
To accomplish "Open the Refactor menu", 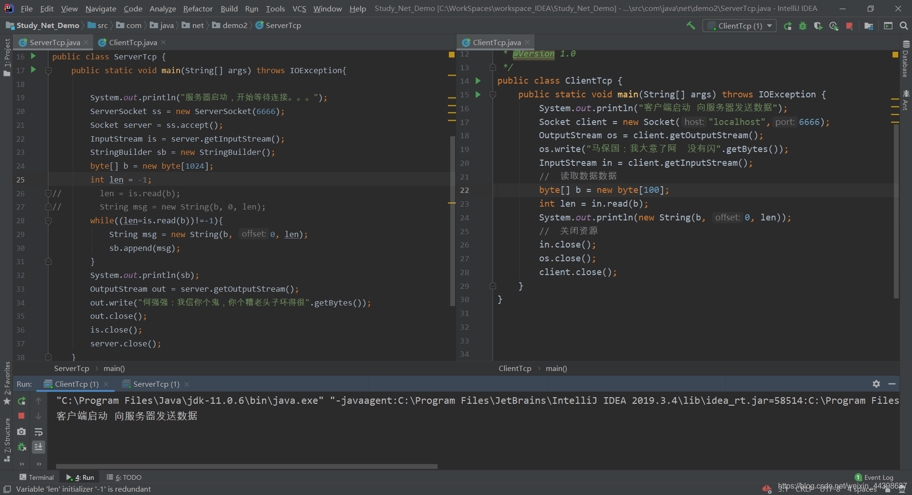I will pos(198,9).
